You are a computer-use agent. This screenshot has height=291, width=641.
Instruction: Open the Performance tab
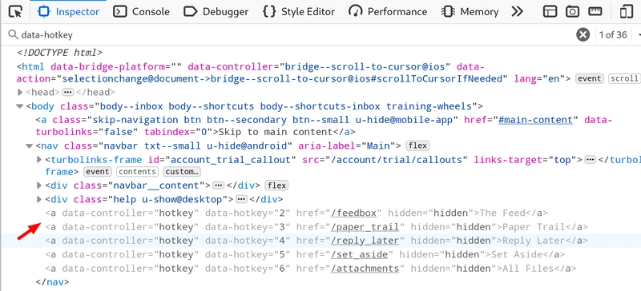click(x=388, y=12)
